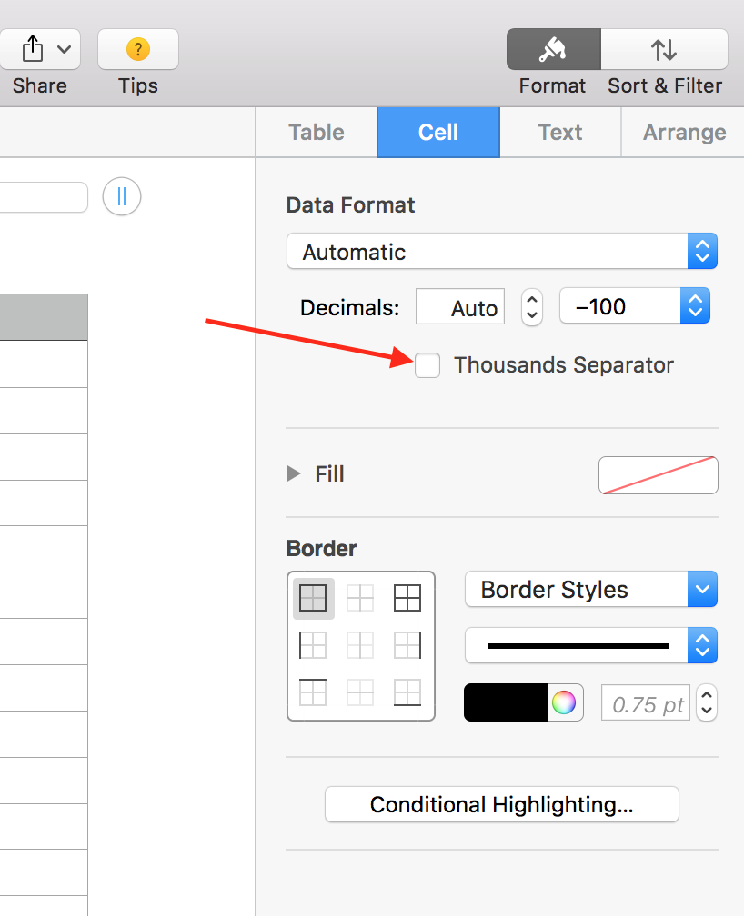Open the color wheel picker

click(x=564, y=702)
